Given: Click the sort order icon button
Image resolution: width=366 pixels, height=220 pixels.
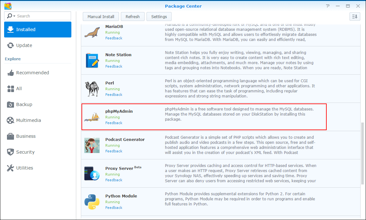Looking at the screenshot, I should pyautogui.click(x=355, y=17).
